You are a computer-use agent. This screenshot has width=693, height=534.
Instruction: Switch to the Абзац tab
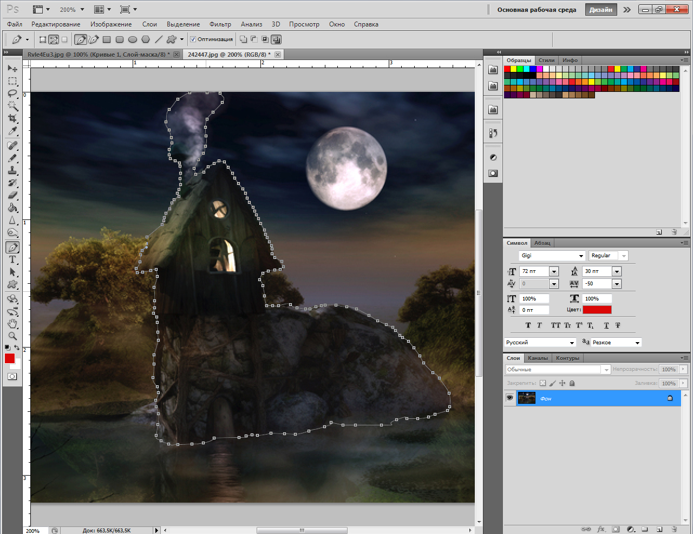pyautogui.click(x=542, y=243)
